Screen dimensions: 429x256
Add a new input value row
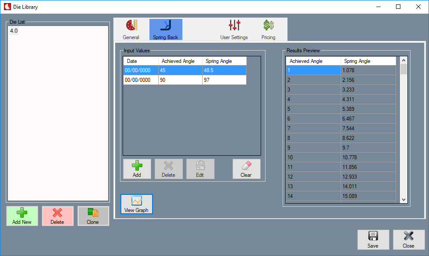pyautogui.click(x=137, y=169)
